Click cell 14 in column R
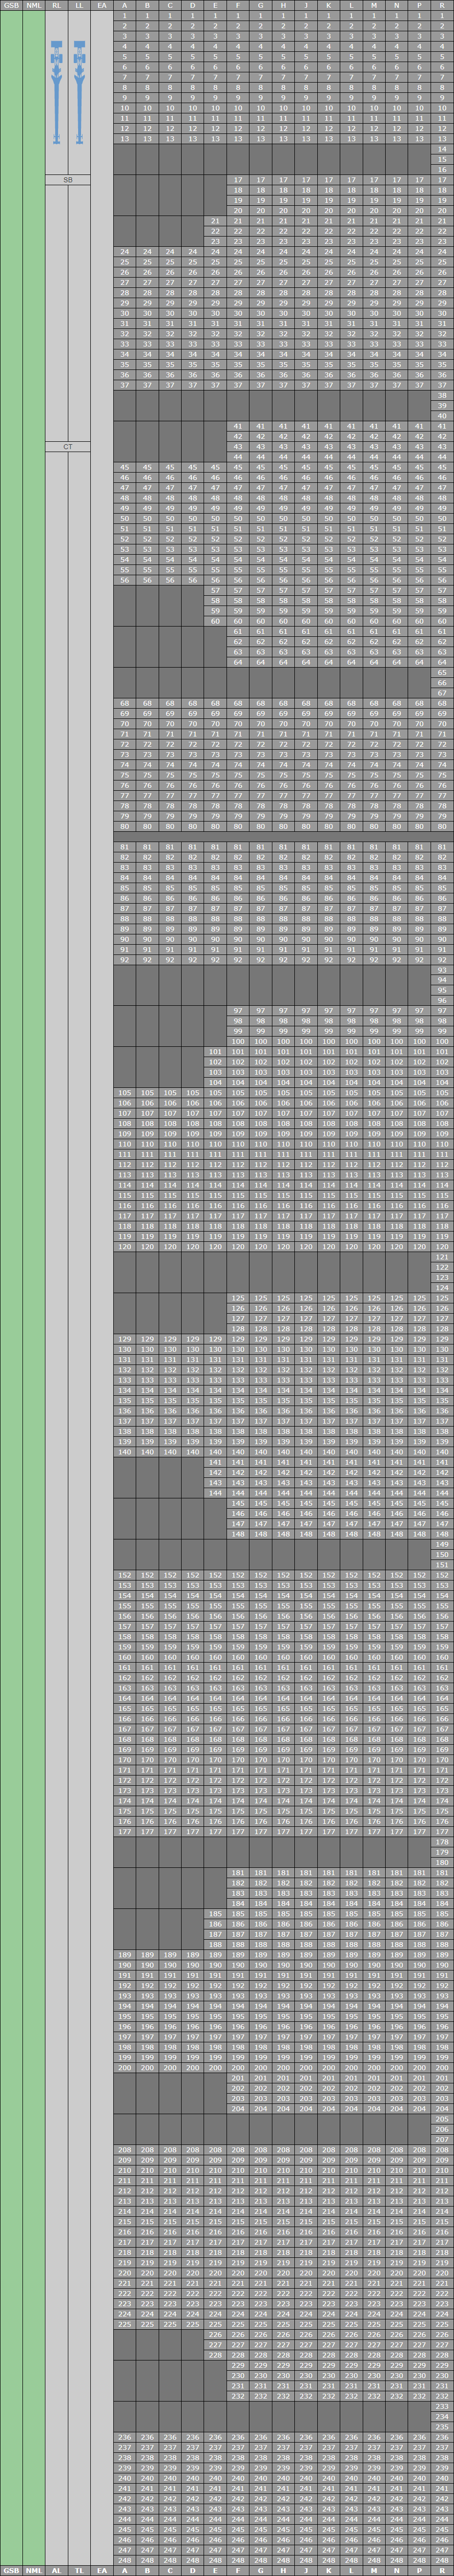 [442, 149]
